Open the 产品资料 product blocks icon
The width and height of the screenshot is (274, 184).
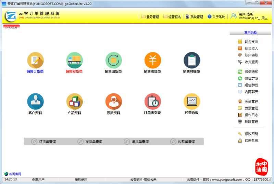point(74,102)
